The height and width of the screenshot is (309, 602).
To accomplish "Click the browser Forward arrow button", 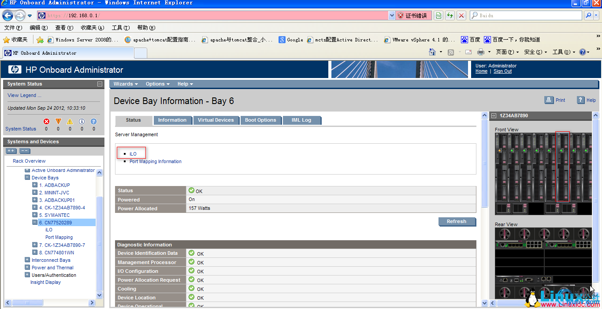I will [x=20, y=16].
